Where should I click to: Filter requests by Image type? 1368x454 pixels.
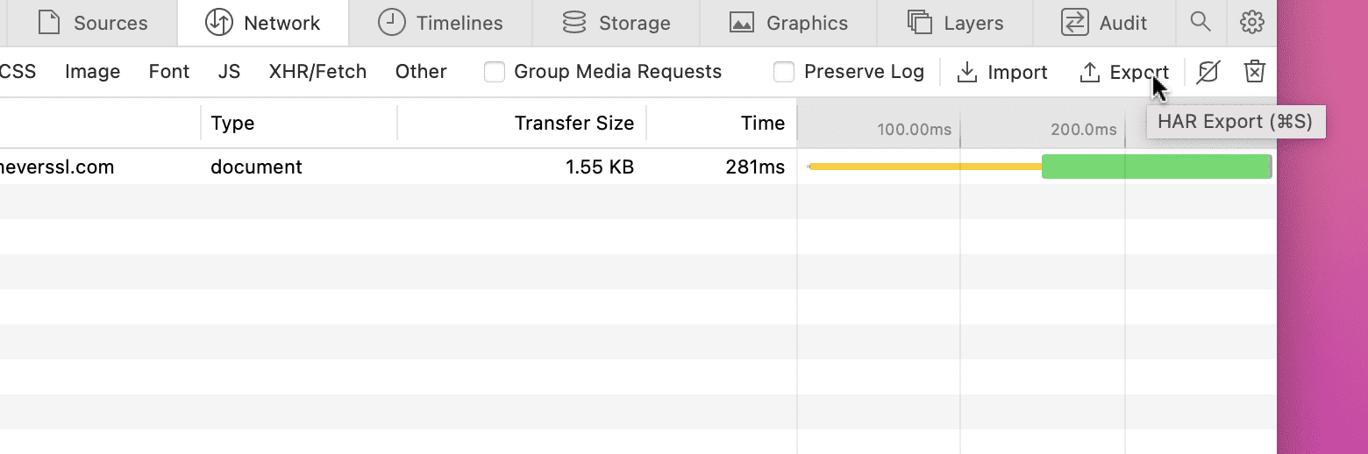pyautogui.click(x=92, y=72)
